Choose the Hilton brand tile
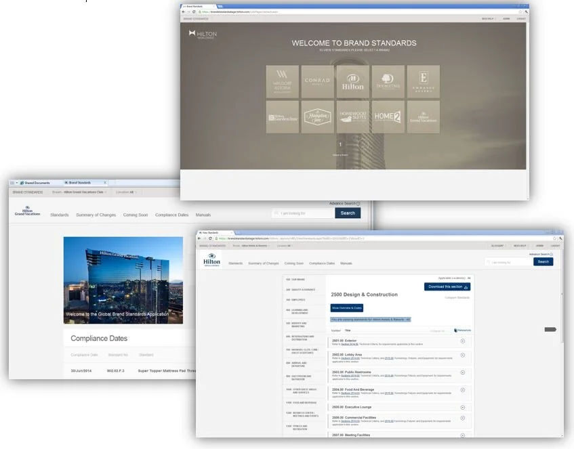 click(x=352, y=81)
